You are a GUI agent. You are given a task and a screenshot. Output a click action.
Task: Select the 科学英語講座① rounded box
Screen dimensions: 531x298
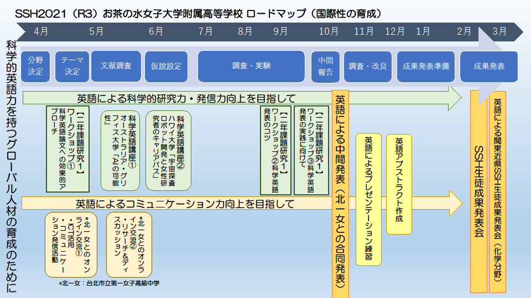(x=120, y=151)
